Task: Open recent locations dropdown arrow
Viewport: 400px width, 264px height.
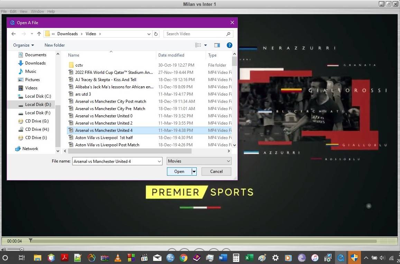Action: 31,34
